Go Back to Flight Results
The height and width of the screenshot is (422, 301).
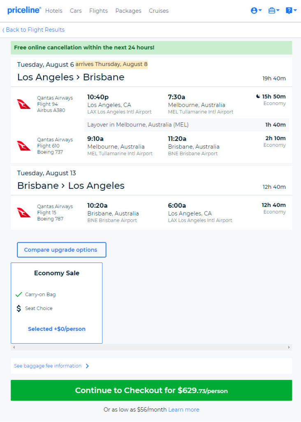pyautogui.click(x=34, y=30)
